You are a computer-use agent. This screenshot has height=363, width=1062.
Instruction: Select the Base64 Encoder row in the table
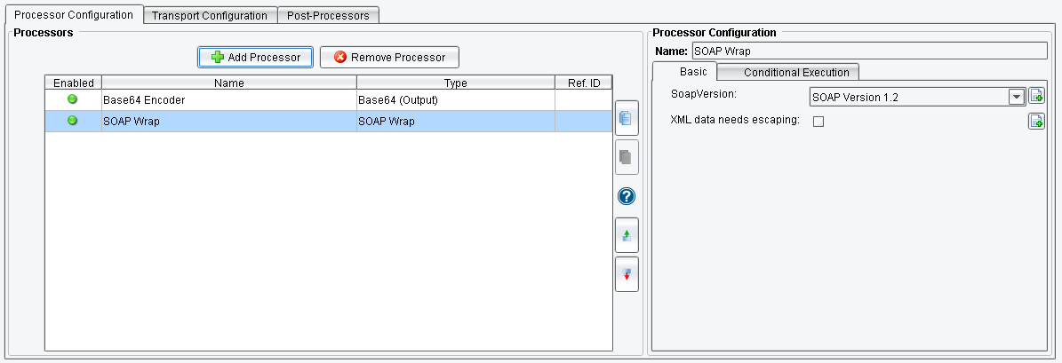pyautogui.click(x=229, y=100)
